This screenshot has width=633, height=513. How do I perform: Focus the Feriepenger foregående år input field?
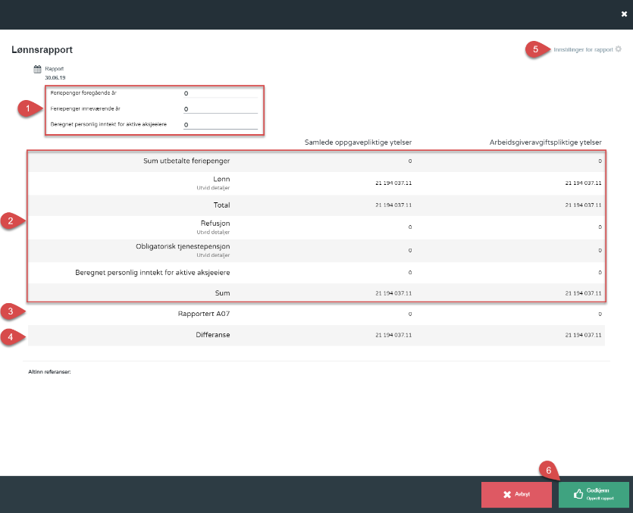tap(220, 93)
